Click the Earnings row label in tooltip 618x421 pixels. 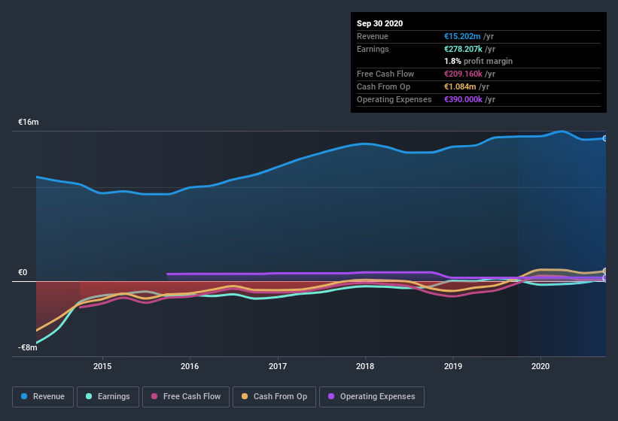(x=373, y=49)
